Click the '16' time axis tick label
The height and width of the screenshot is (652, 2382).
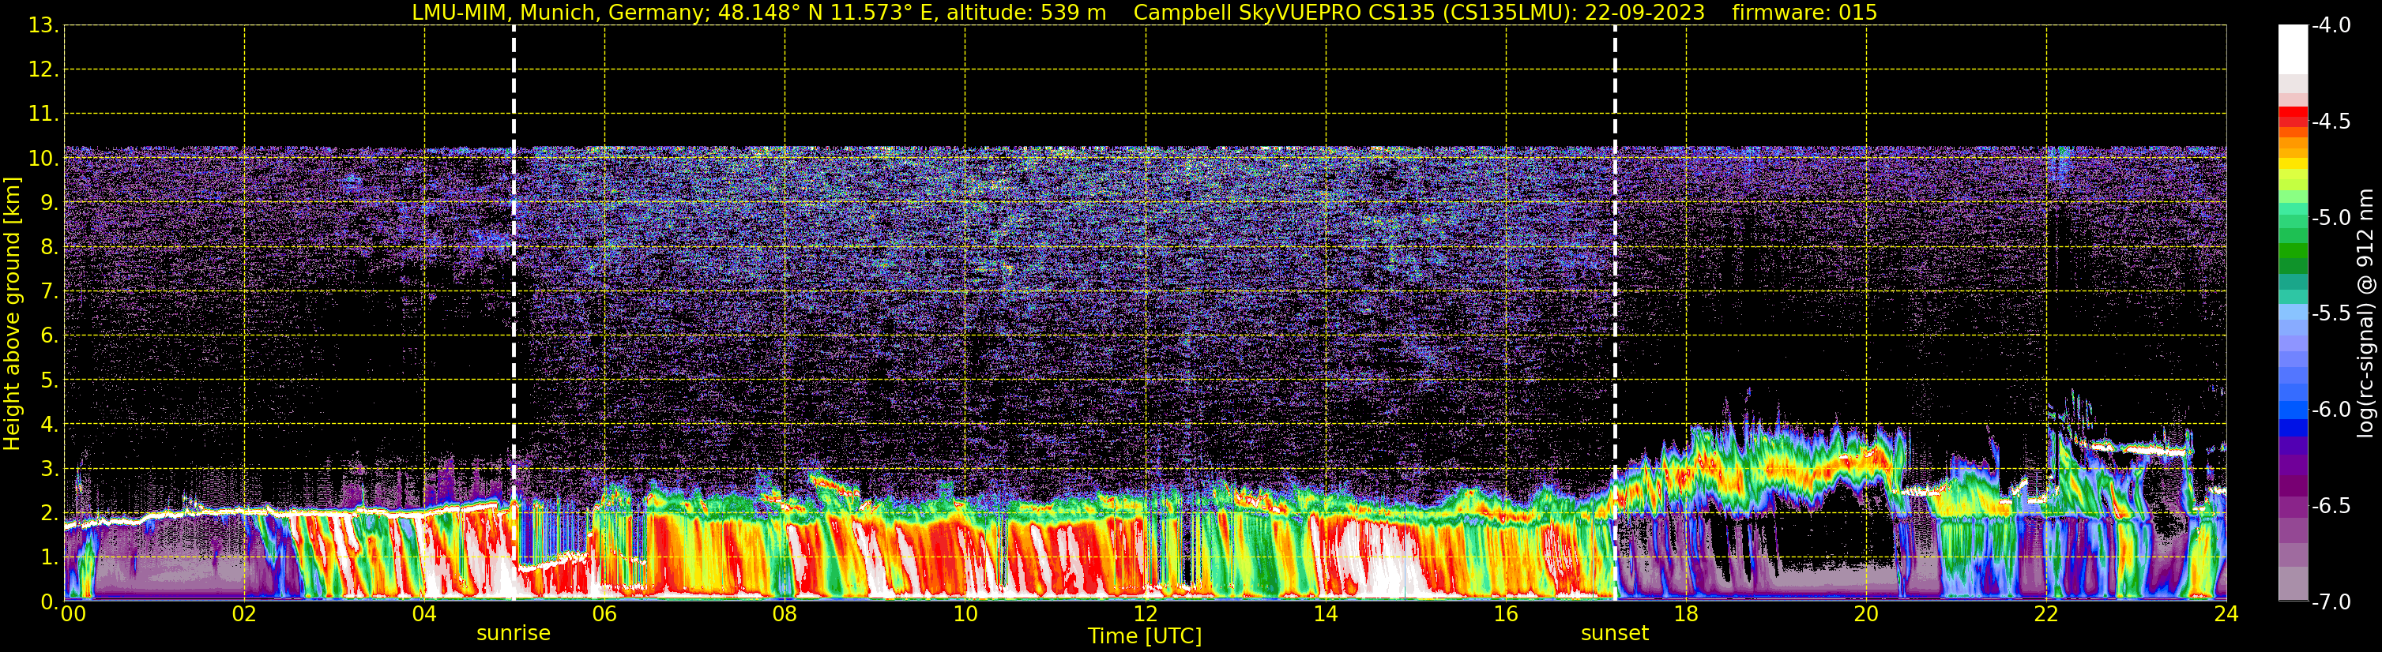(x=1505, y=614)
